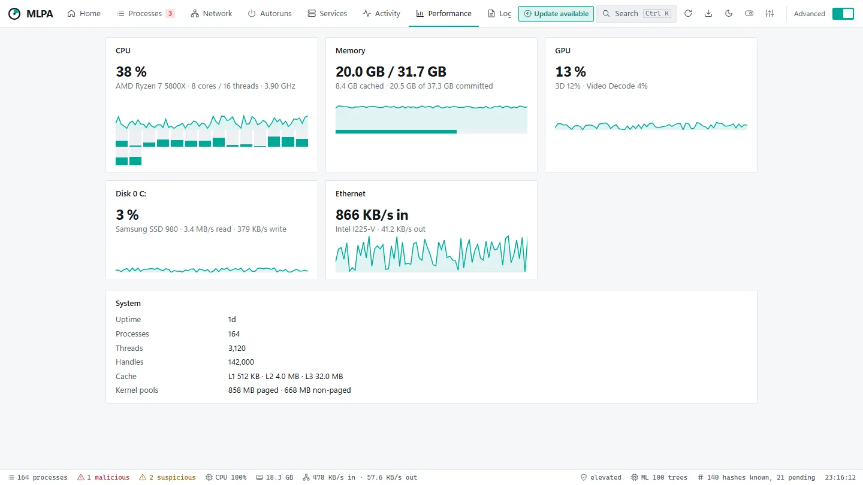Click the GPU card title
Viewport: 863px width, 485px height.
coord(563,51)
